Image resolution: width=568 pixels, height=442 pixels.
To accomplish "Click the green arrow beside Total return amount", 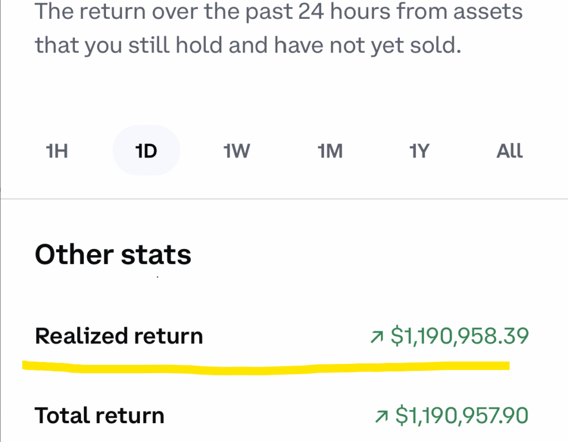I will [382, 416].
